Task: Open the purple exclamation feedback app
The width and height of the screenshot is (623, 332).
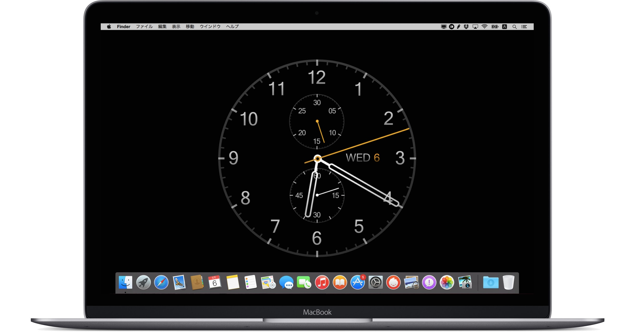Action: click(x=429, y=282)
